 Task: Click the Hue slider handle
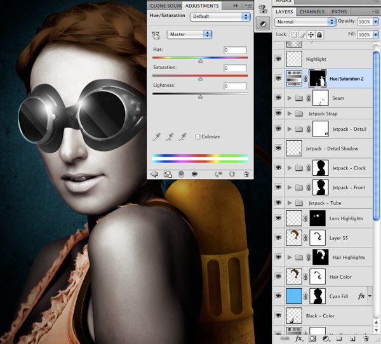pyautogui.click(x=200, y=61)
